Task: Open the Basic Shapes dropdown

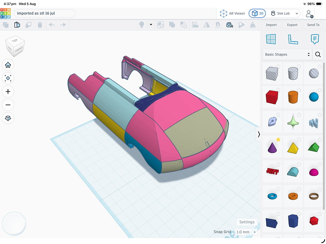Action: pos(287,54)
